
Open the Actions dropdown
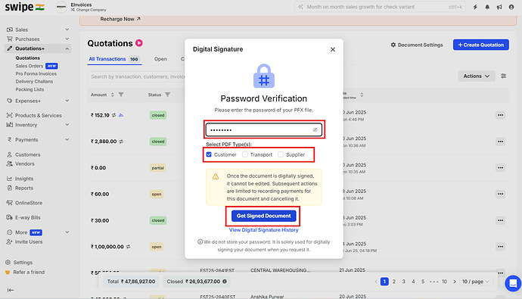click(x=477, y=76)
